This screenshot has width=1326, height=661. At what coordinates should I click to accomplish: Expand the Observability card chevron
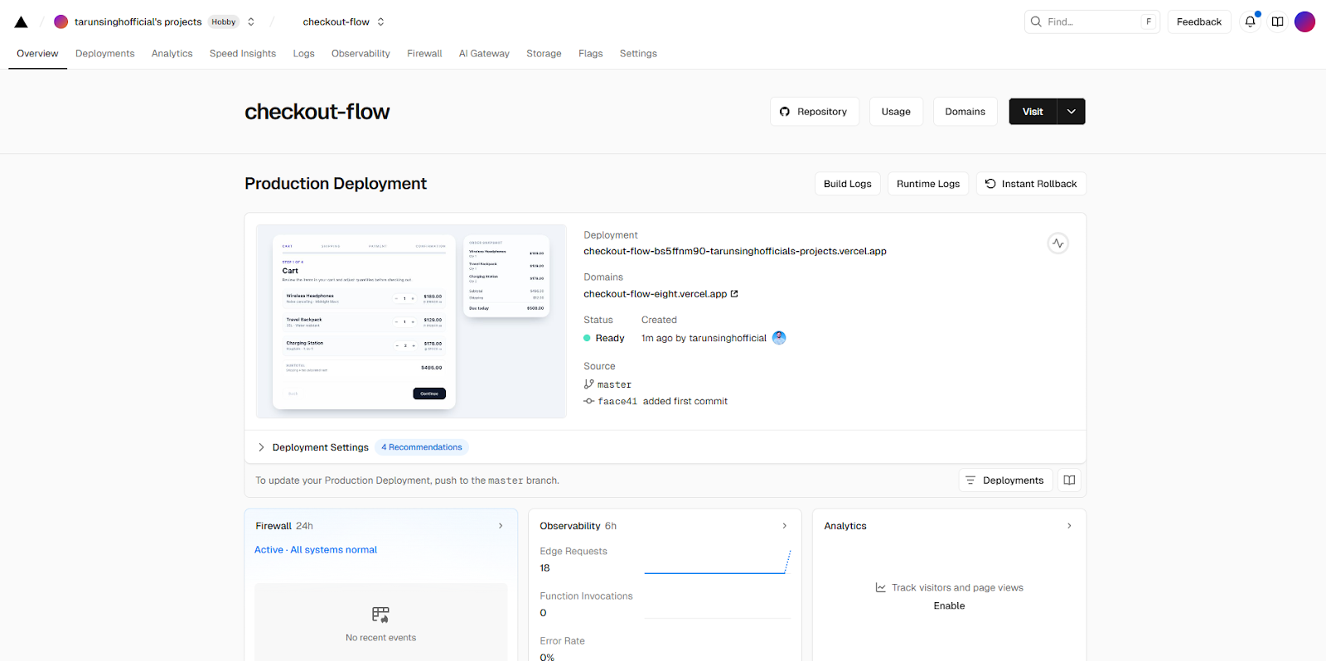(785, 526)
